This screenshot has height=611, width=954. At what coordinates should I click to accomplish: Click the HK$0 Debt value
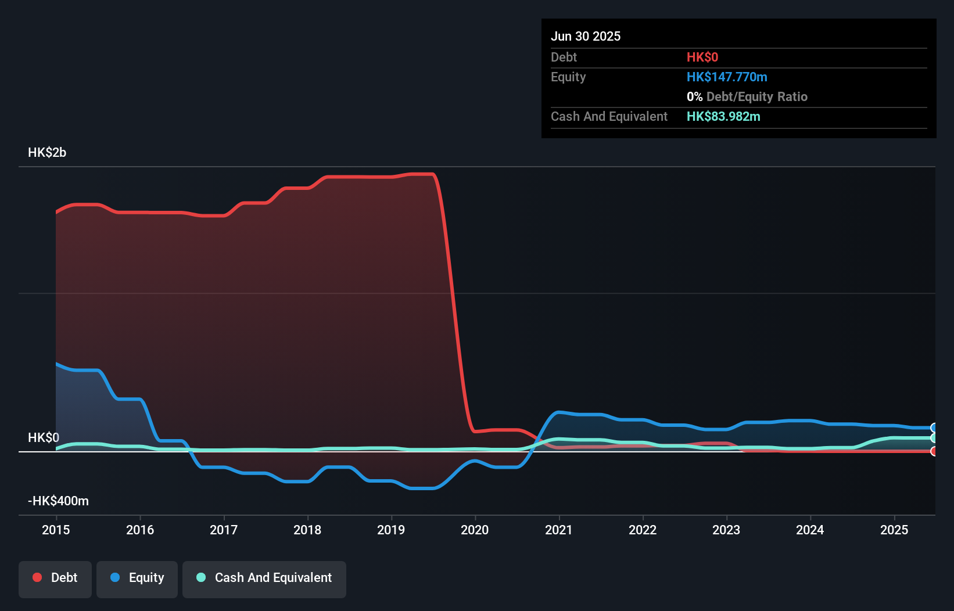tap(702, 57)
